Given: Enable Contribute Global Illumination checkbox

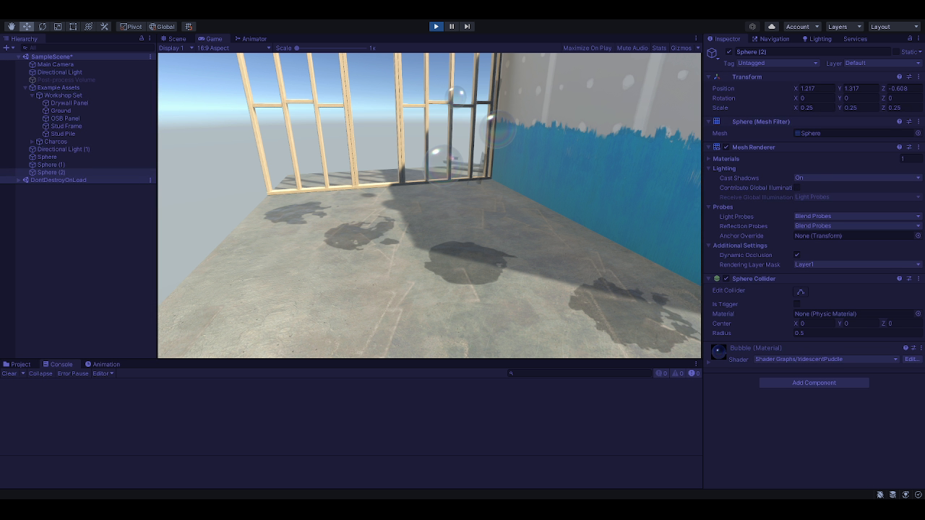Looking at the screenshot, I should coord(797,188).
